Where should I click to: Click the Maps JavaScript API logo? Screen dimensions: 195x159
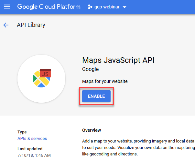point(41,79)
